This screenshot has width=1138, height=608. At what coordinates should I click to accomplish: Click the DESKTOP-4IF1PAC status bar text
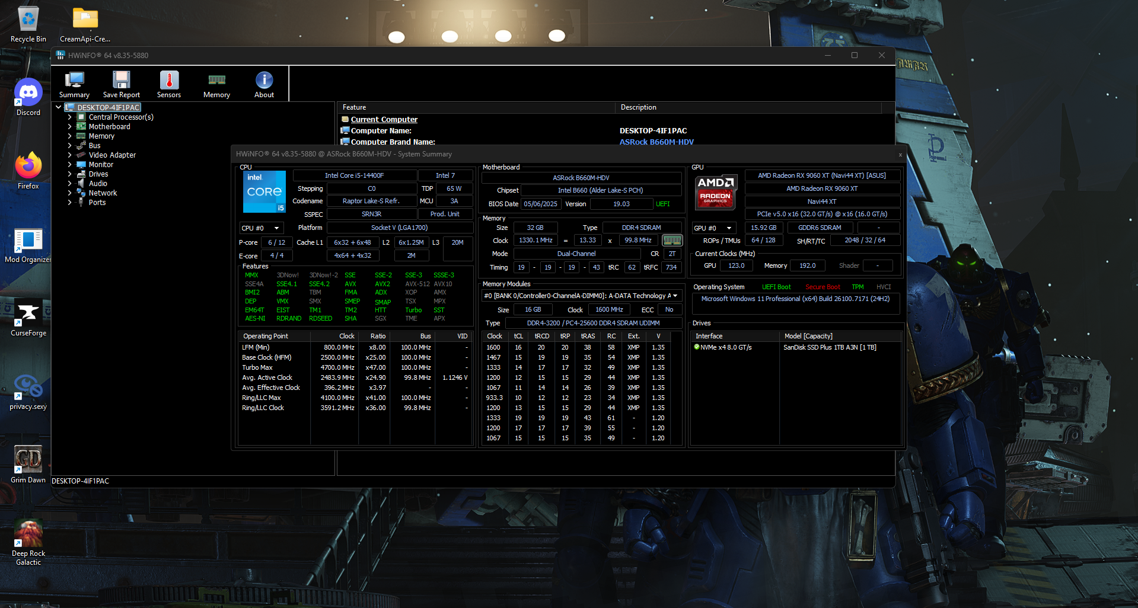pyautogui.click(x=80, y=481)
